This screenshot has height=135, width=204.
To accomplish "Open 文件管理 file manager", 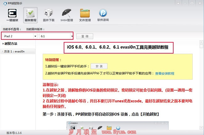I will 85,15.
